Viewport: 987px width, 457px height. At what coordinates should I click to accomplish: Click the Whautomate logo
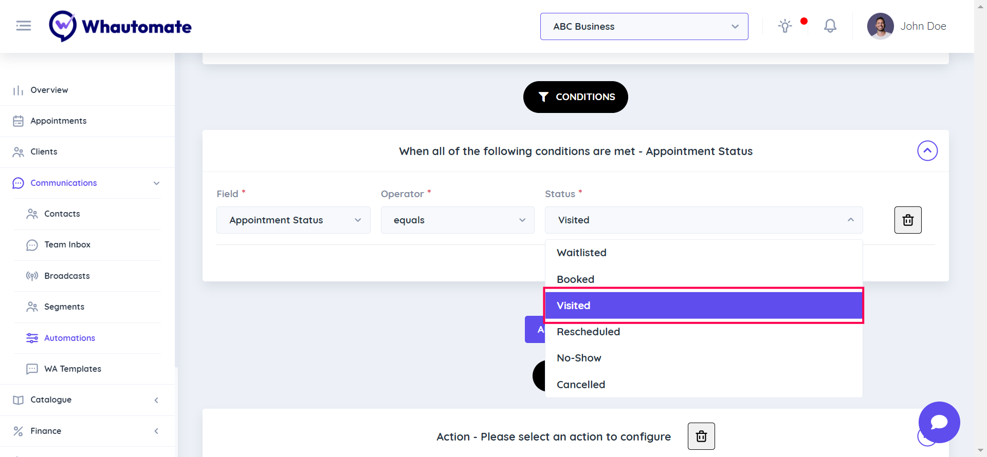click(120, 26)
